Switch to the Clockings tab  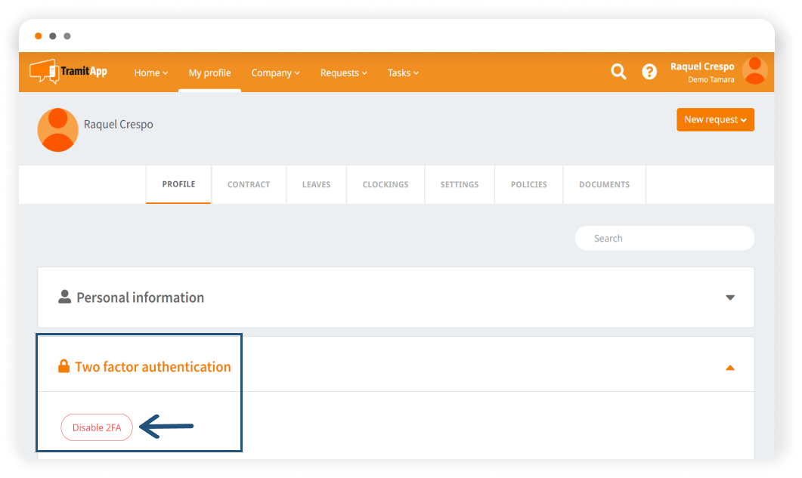386,185
